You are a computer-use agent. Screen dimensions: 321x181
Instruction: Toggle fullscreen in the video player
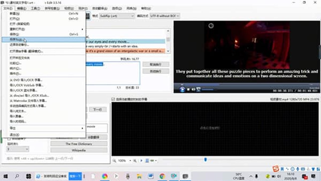[198, 89]
